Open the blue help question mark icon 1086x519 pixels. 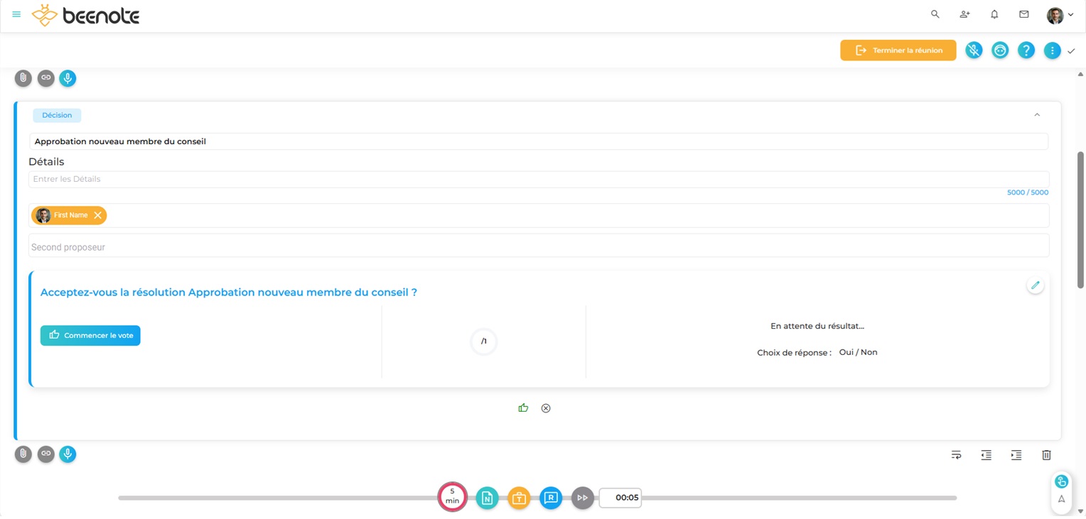[x=1026, y=50]
